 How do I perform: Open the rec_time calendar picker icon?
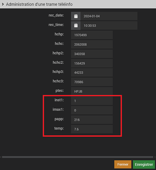76,26
